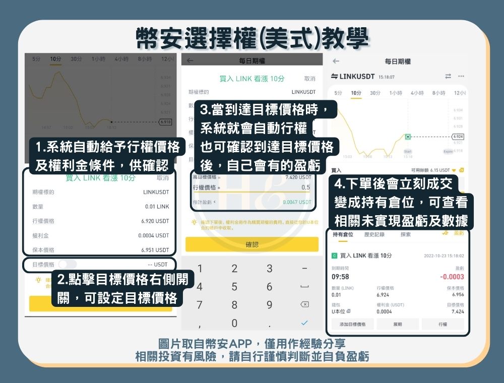Screen dimensions: 504x383
Task: Open 歷史記錄 tab
Action: click(374, 234)
